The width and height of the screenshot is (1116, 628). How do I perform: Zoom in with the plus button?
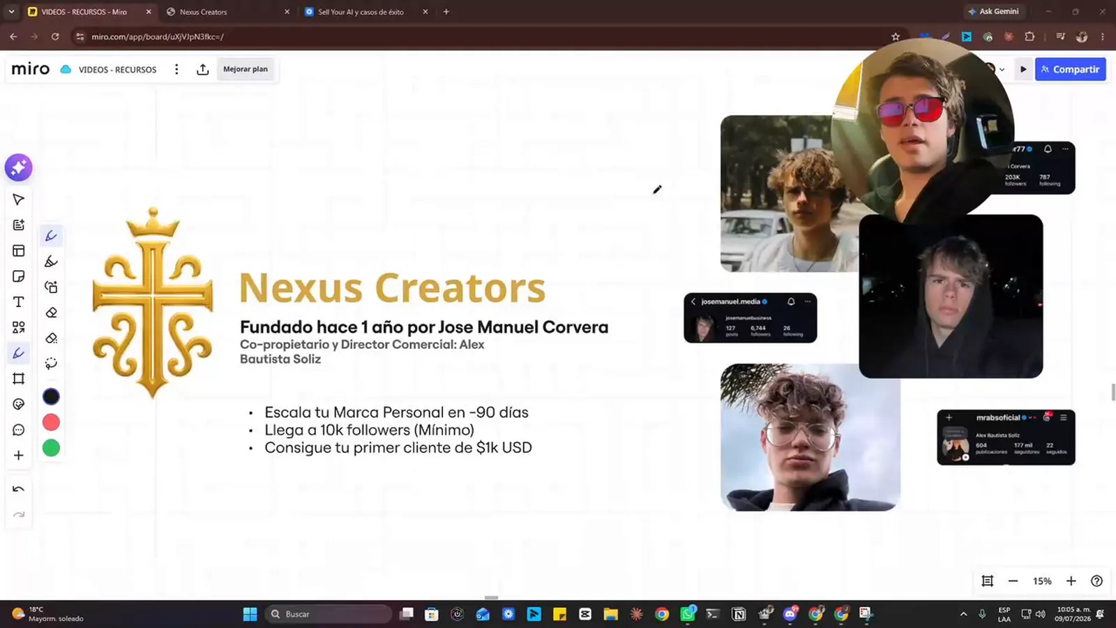point(1071,581)
